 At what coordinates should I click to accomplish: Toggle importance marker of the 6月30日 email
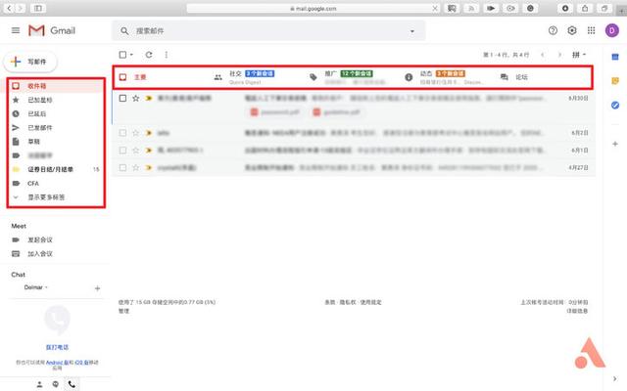click(x=149, y=98)
